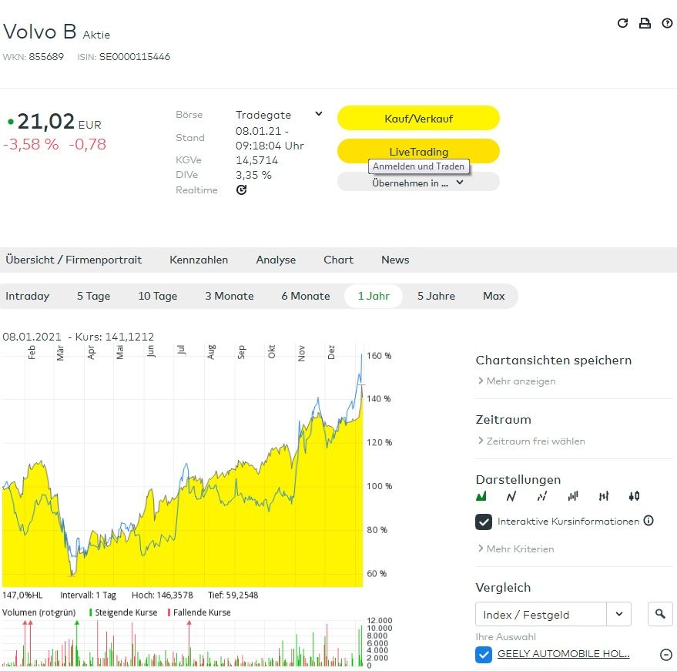The image size is (677, 671).
Task: Select the green area chart display icon
Action: (x=482, y=496)
